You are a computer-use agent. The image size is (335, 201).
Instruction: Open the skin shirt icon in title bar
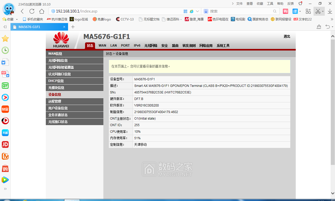click(300, 3)
